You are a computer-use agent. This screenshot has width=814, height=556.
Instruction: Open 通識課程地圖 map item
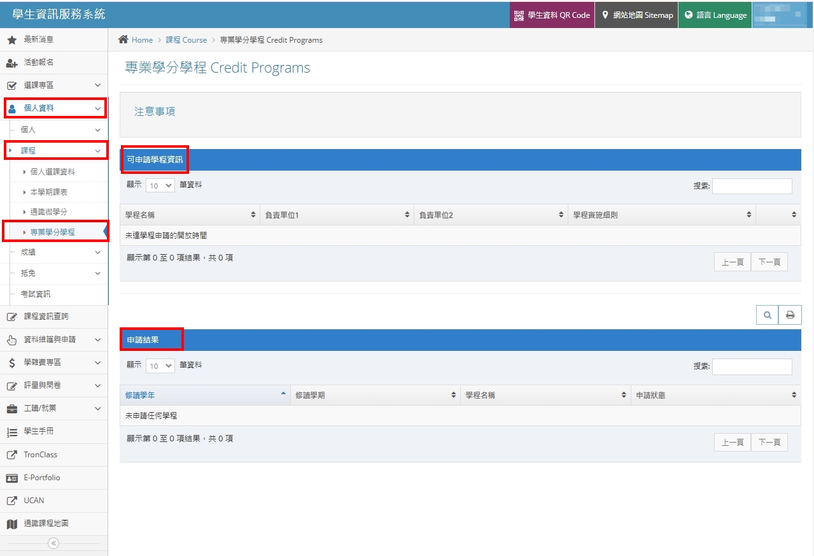click(46, 524)
